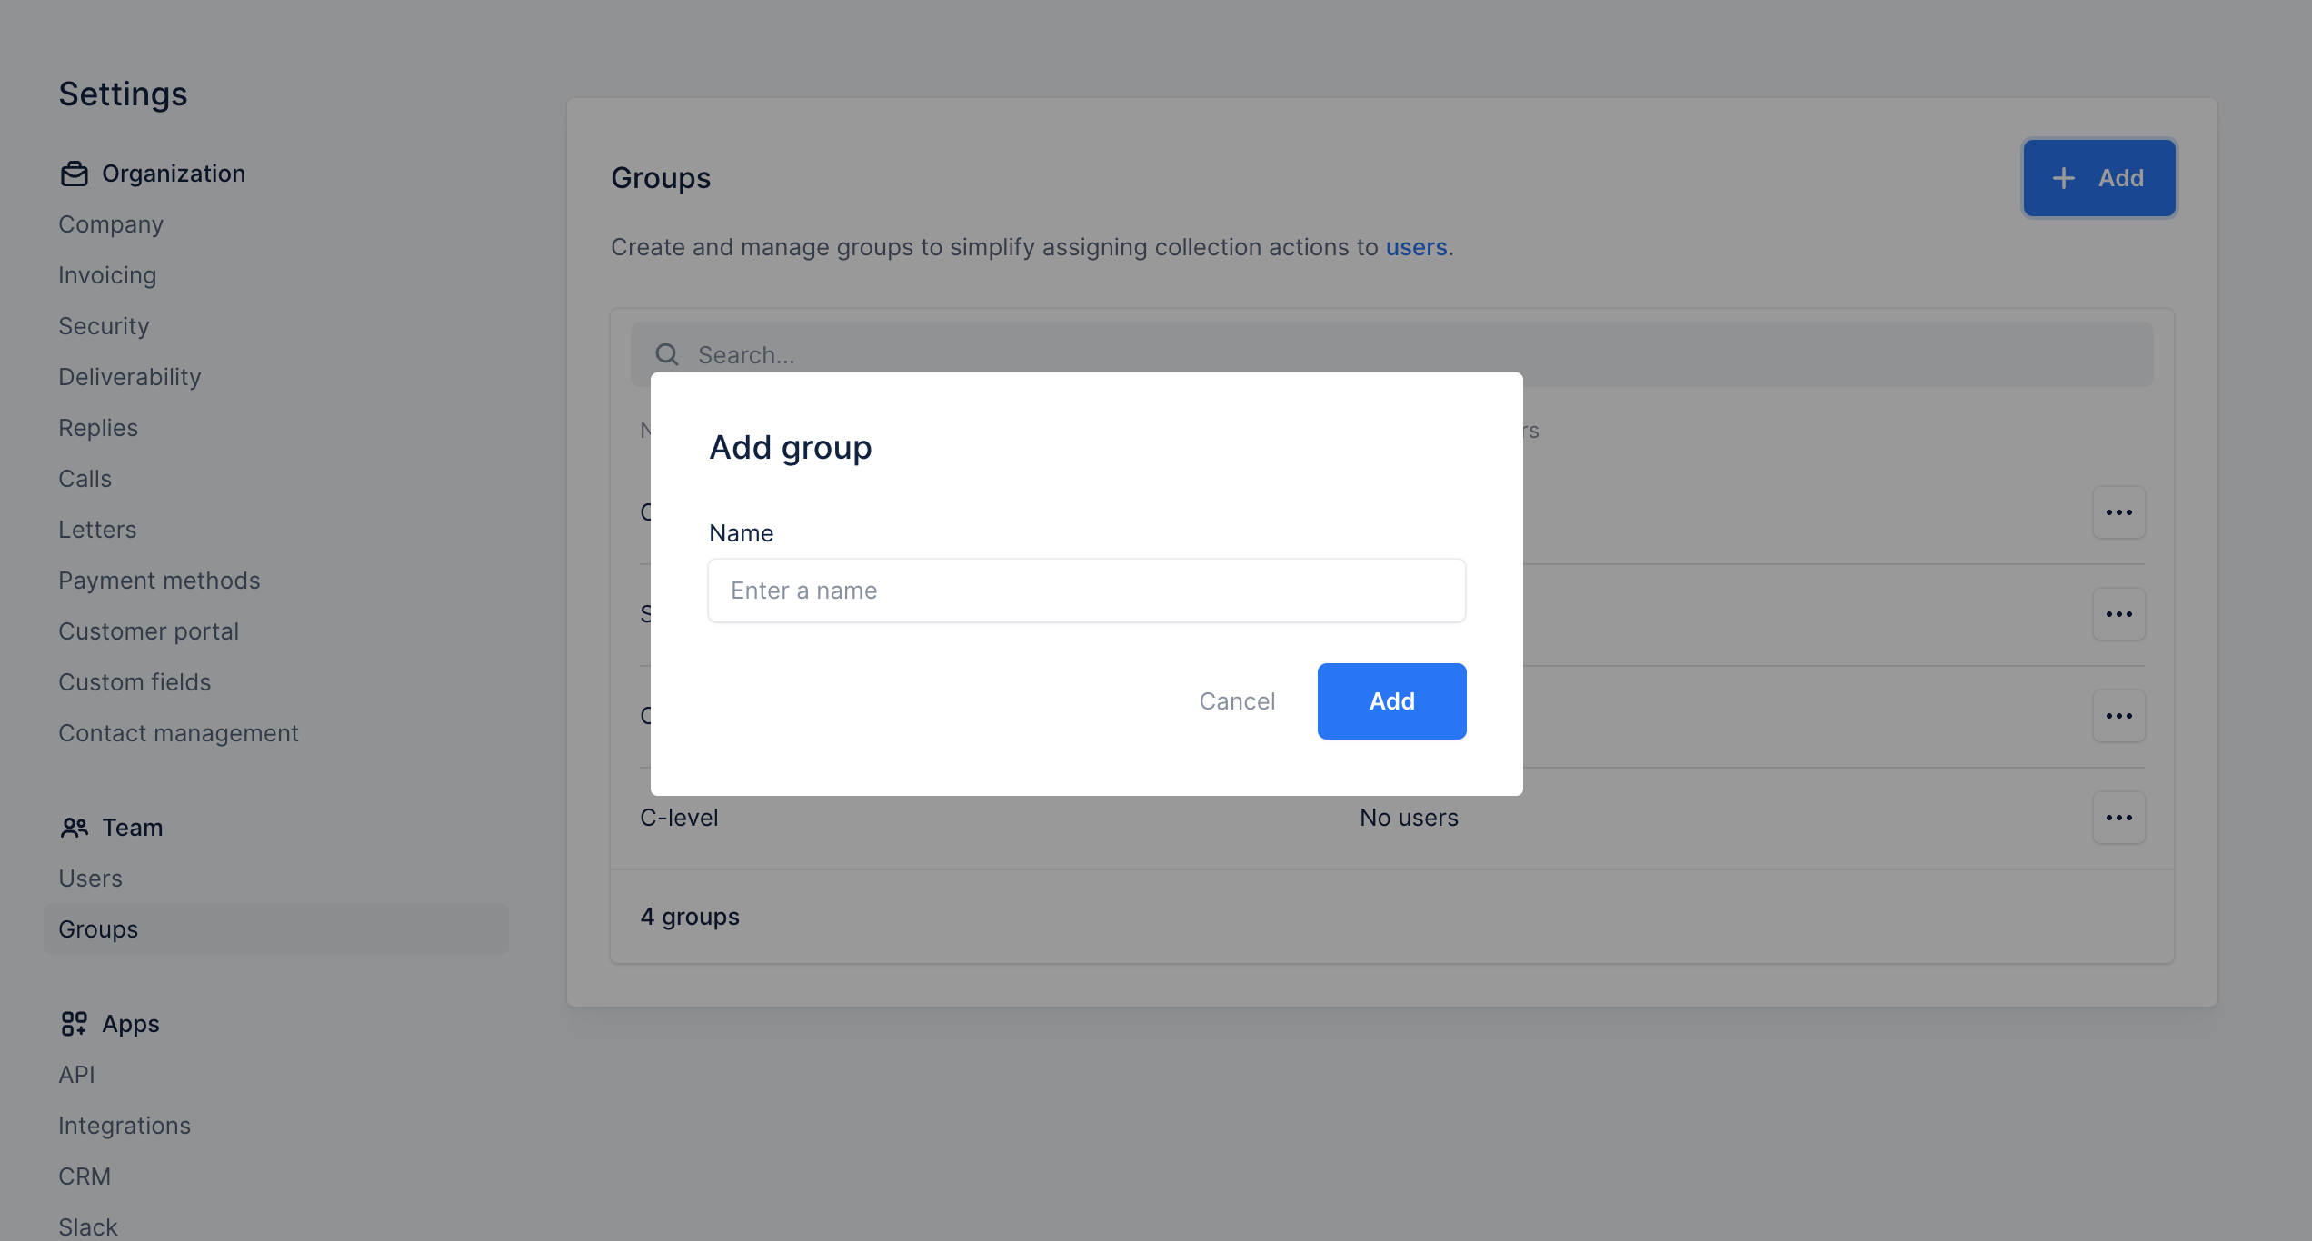This screenshot has height=1241, width=2312.
Task: Confirm with the Add button in dialog
Action: (x=1391, y=701)
